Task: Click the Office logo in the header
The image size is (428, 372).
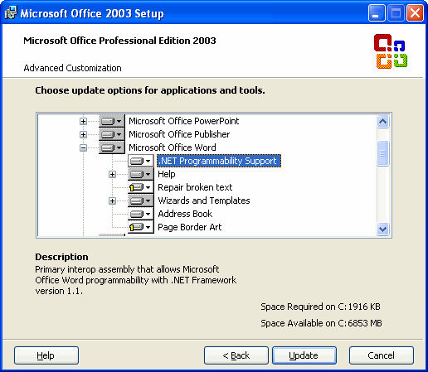Action: click(x=391, y=51)
